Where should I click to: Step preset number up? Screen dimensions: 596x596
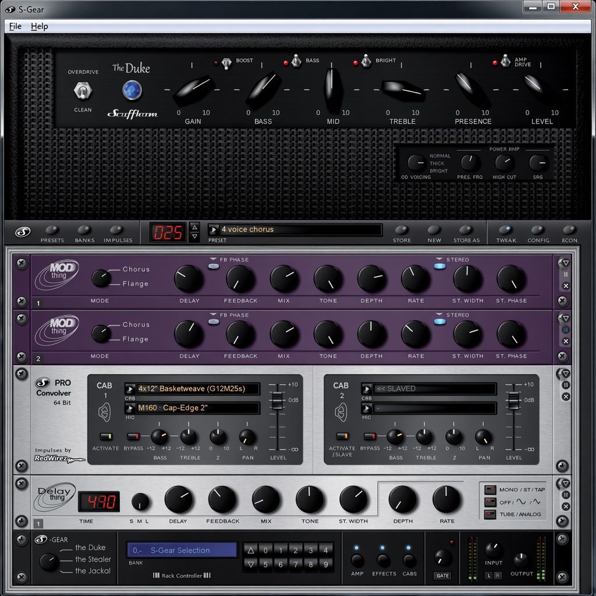194,228
